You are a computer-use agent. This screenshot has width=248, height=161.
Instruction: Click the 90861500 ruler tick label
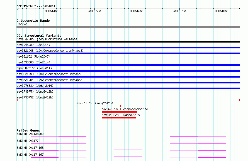[x=94, y=11]
